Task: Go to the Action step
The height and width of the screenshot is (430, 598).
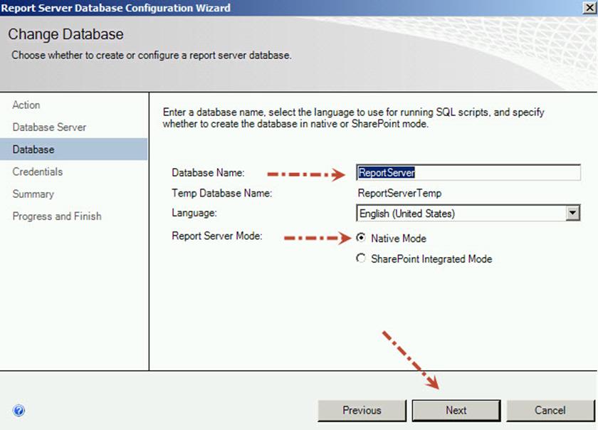Action: click(x=26, y=105)
